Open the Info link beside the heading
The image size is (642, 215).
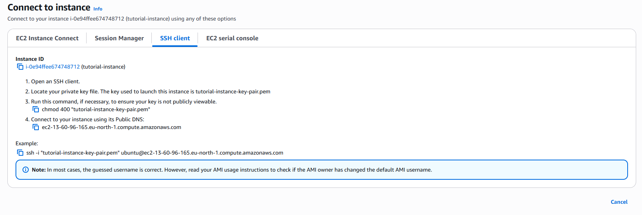98,9
